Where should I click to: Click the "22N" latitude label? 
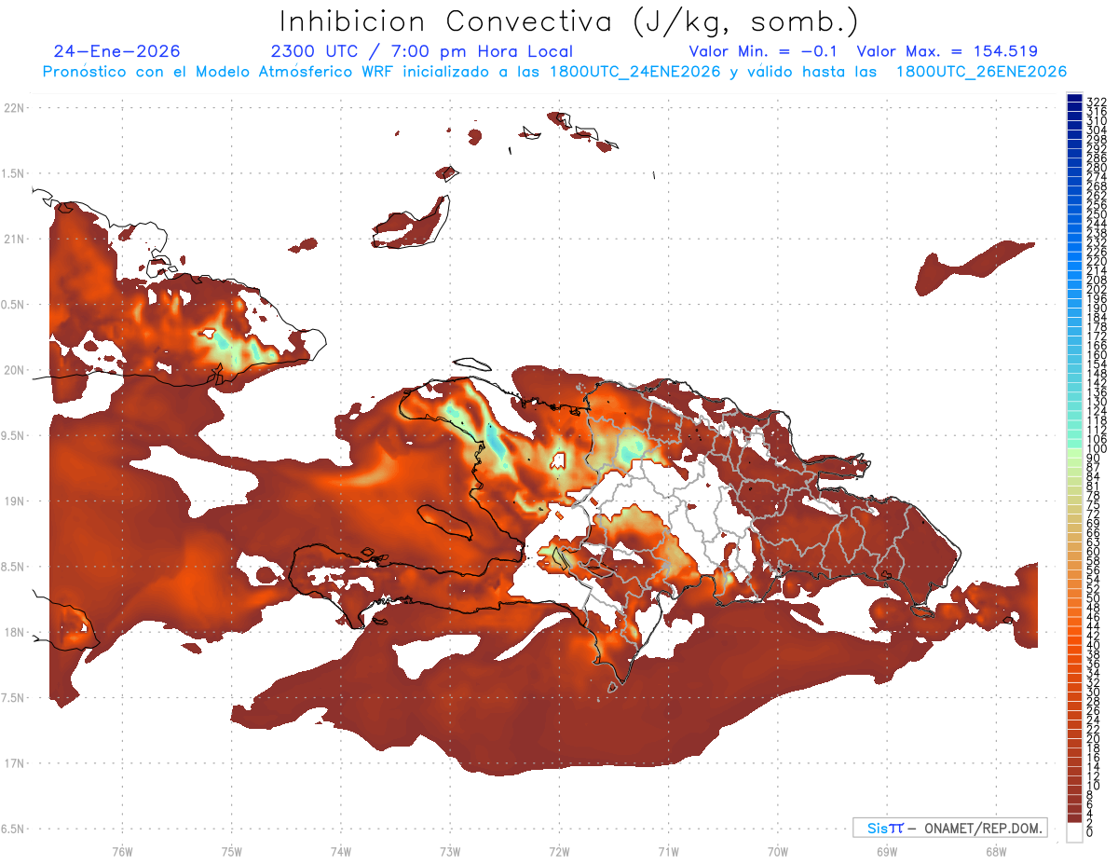point(13,107)
